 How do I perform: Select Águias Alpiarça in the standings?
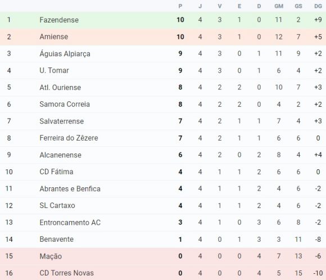[65, 53]
